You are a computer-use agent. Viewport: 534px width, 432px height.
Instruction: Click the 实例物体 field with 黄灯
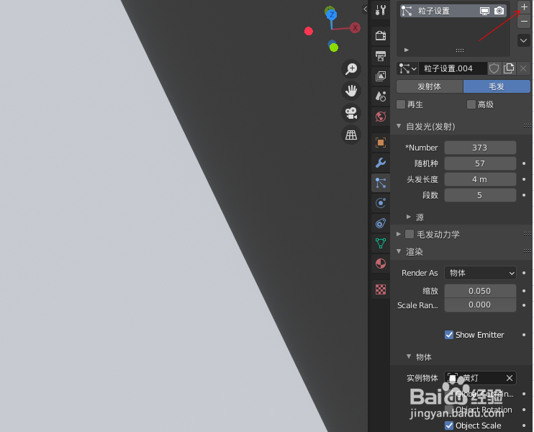click(x=480, y=378)
